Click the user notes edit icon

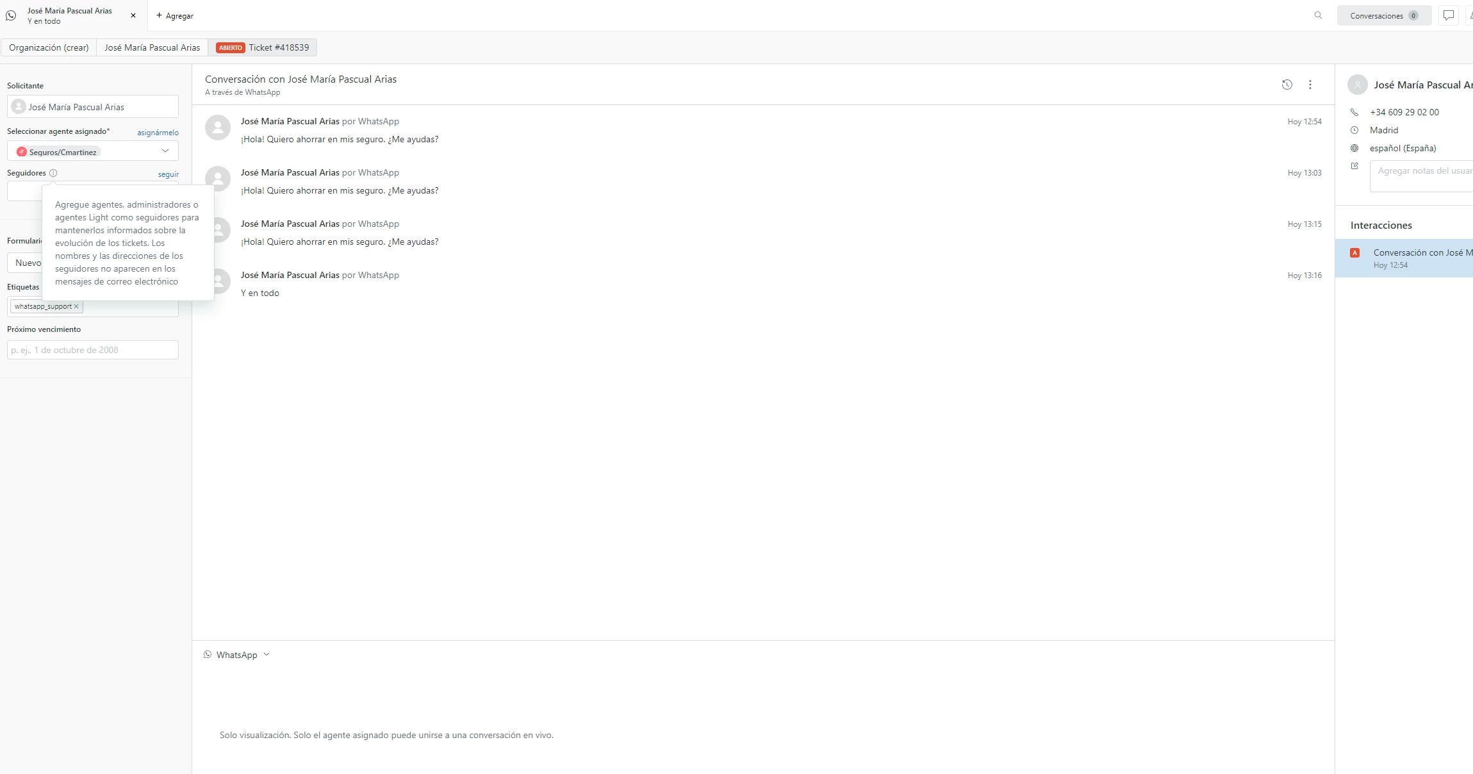point(1354,166)
